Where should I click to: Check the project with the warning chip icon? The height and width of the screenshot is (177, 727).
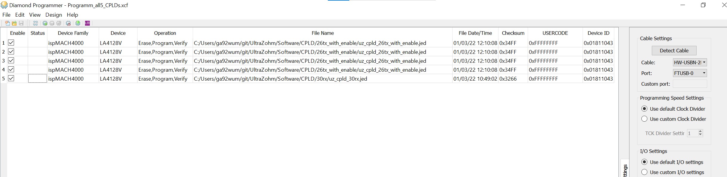pyautogui.click(x=68, y=23)
